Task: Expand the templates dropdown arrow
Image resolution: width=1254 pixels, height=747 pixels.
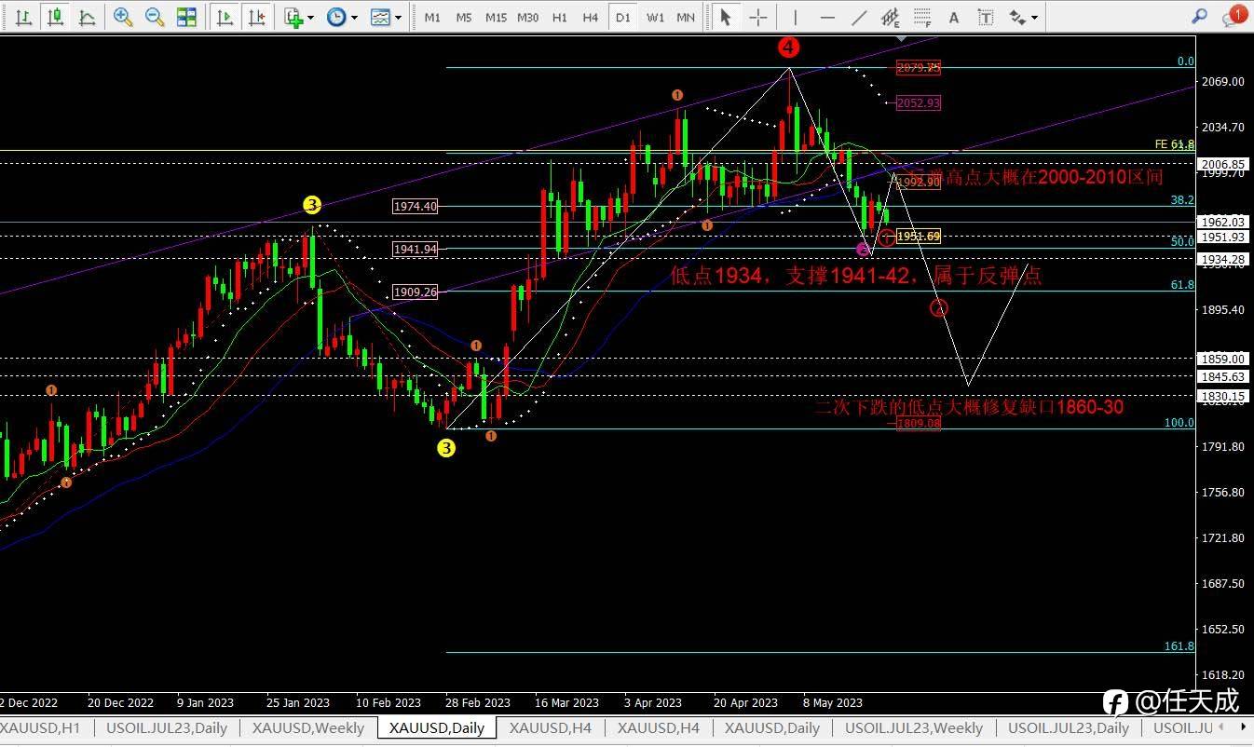Action: pos(398,17)
